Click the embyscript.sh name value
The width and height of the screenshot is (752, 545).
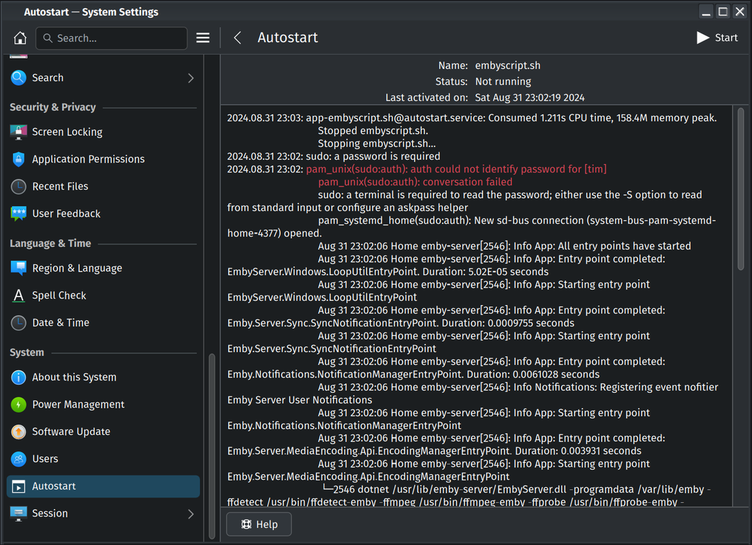point(507,65)
